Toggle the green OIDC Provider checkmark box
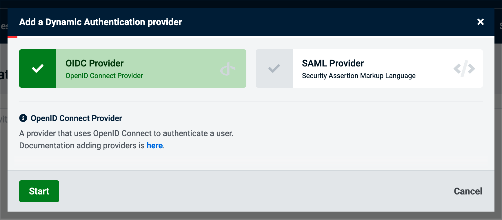This screenshot has width=502, height=220. pos(38,68)
